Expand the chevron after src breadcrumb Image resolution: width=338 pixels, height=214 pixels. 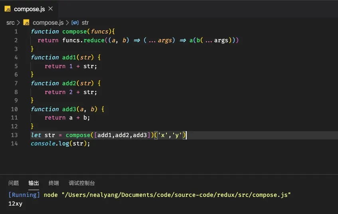[x=18, y=23]
